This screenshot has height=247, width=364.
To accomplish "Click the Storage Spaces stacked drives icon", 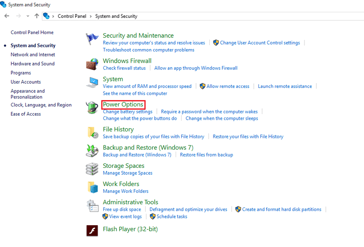I will click(x=92, y=169).
